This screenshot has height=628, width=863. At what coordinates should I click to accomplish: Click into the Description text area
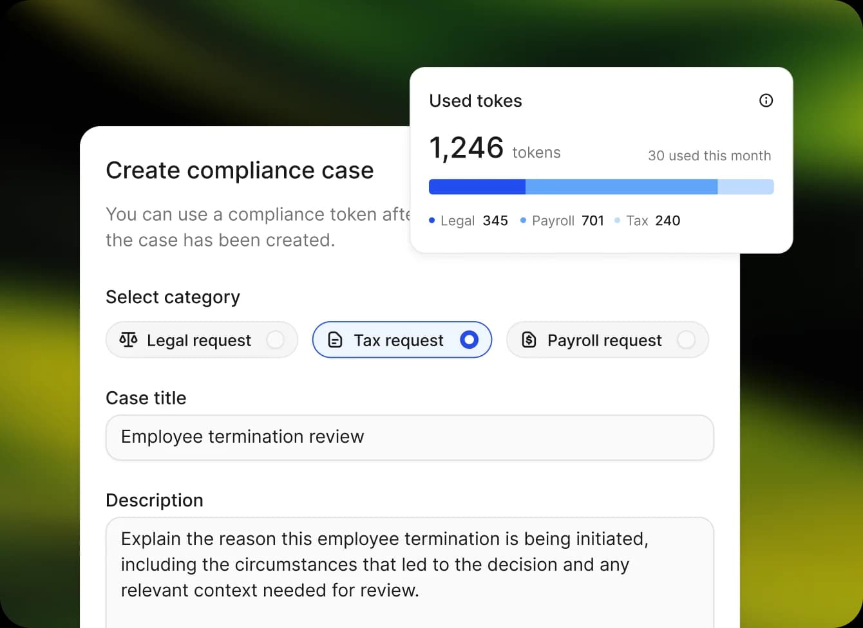pyautogui.click(x=410, y=573)
